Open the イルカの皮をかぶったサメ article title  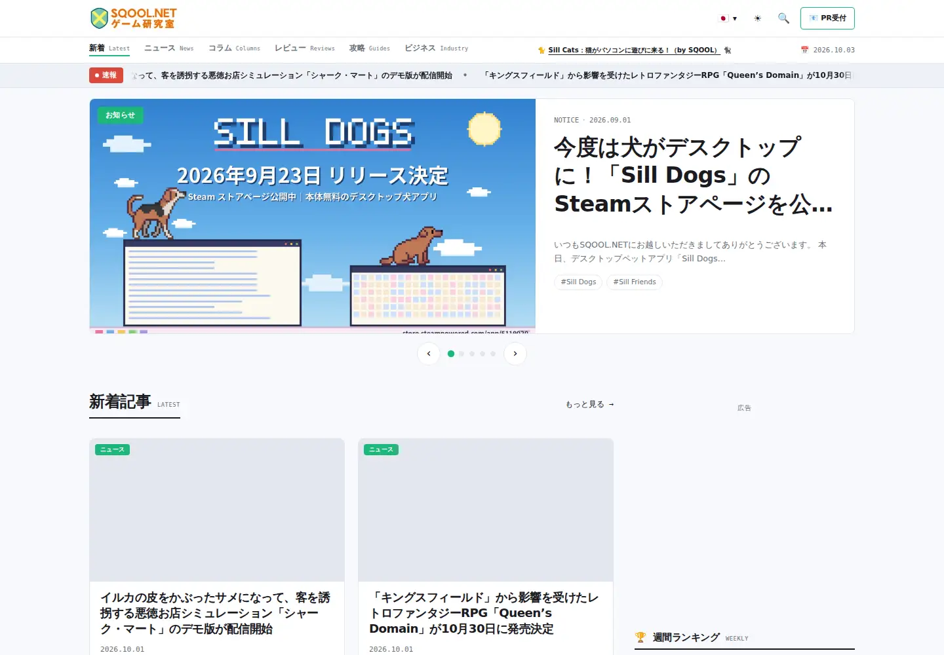click(x=216, y=613)
